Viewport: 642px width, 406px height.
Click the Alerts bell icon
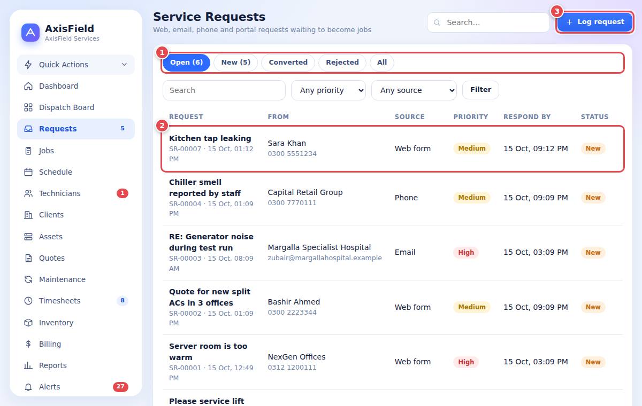(x=28, y=387)
